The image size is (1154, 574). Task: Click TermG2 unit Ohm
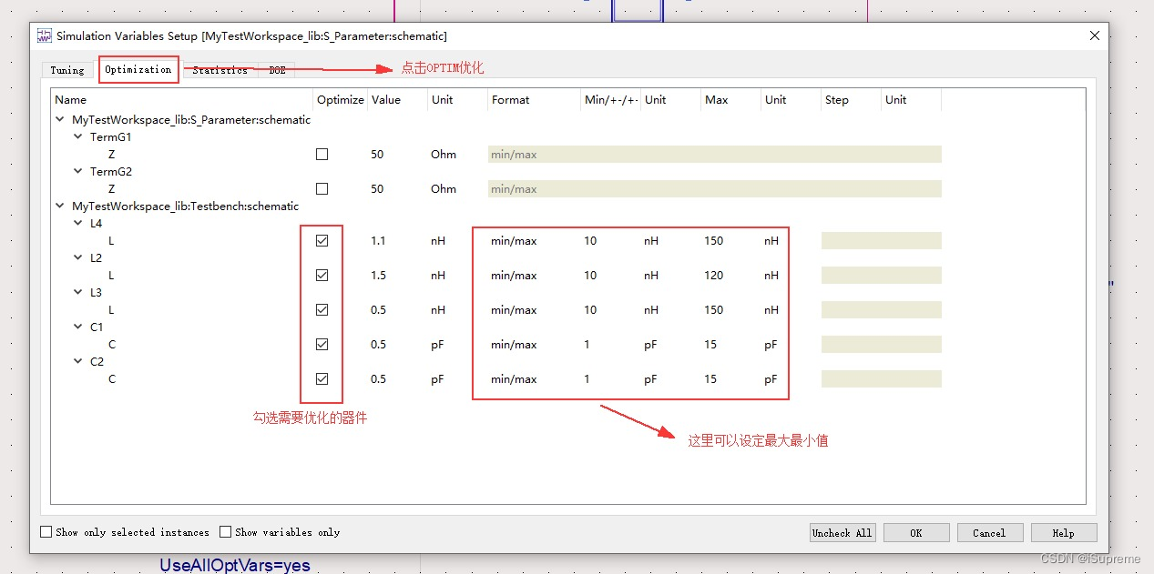point(444,189)
